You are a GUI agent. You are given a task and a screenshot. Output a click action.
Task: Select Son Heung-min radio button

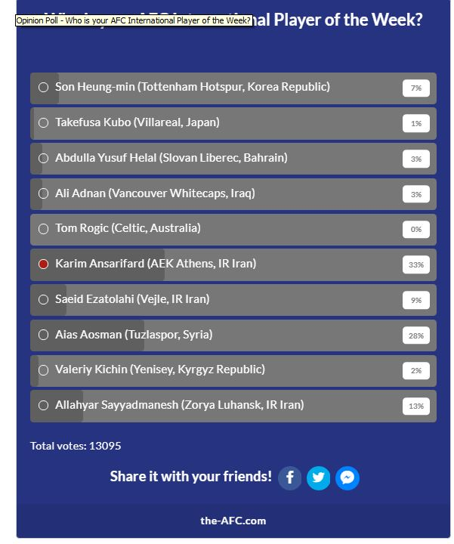tap(44, 88)
